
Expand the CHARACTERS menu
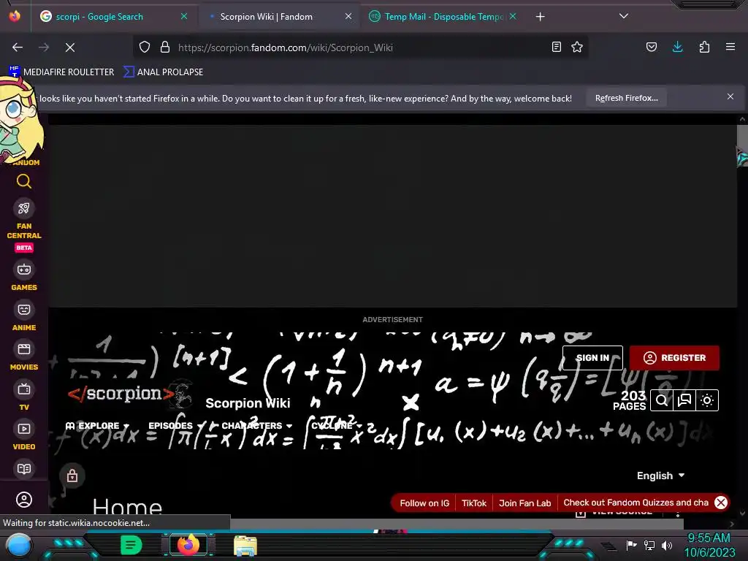[x=256, y=426]
